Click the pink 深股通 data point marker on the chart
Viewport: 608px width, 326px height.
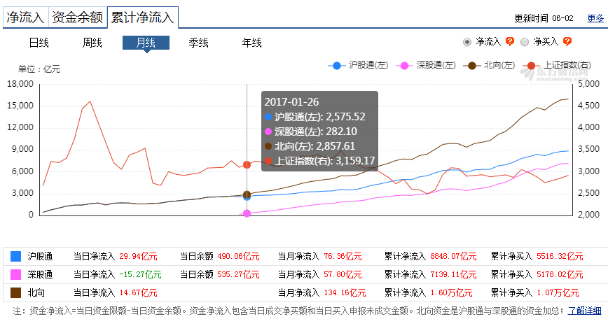click(247, 213)
